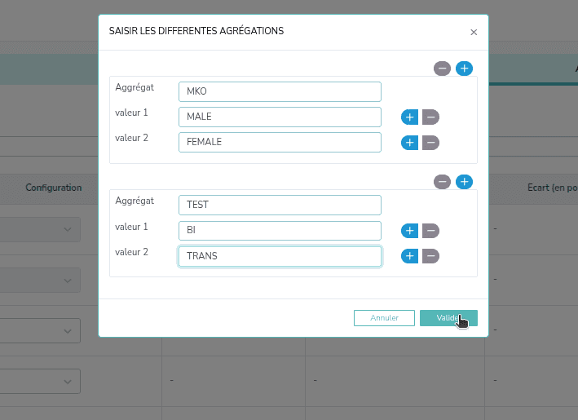The height and width of the screenshot is (420, 578).
Task: Add a value after the MALE row
Action: (x=409, y=117)
